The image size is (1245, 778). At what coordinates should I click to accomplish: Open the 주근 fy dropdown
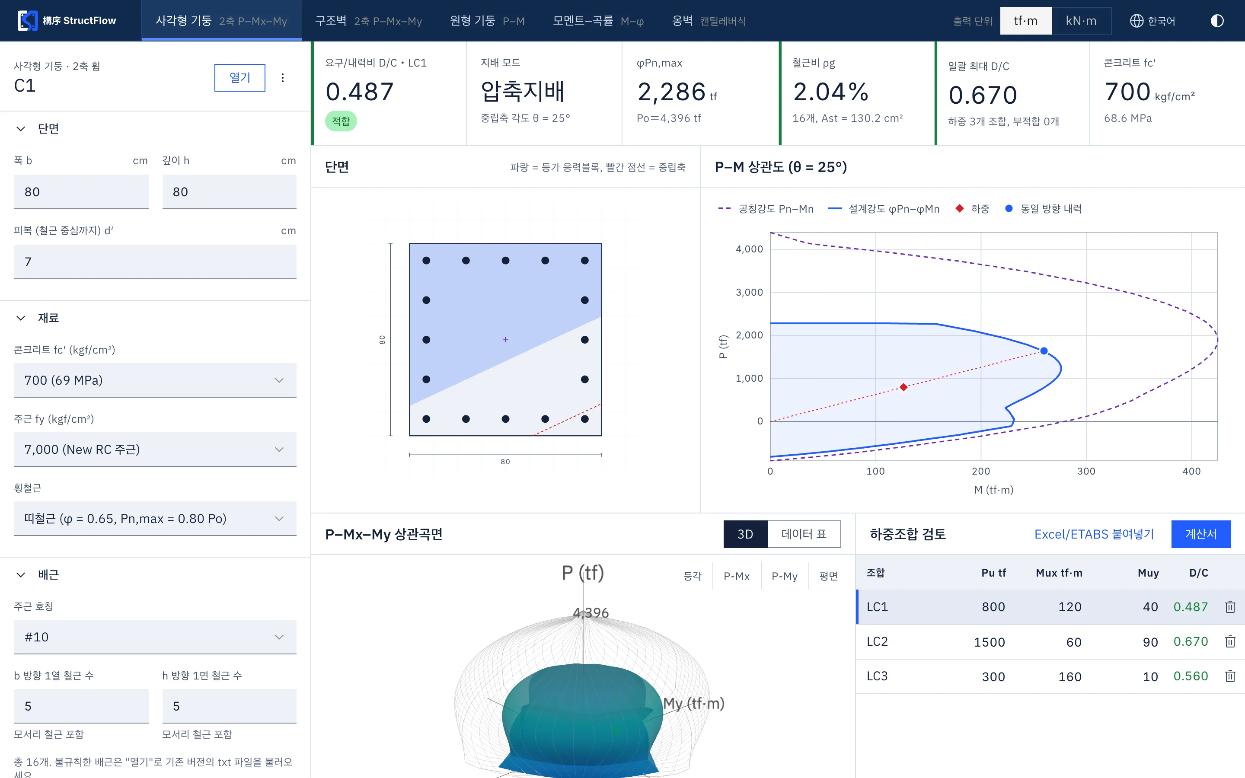(x=155, y=449)
